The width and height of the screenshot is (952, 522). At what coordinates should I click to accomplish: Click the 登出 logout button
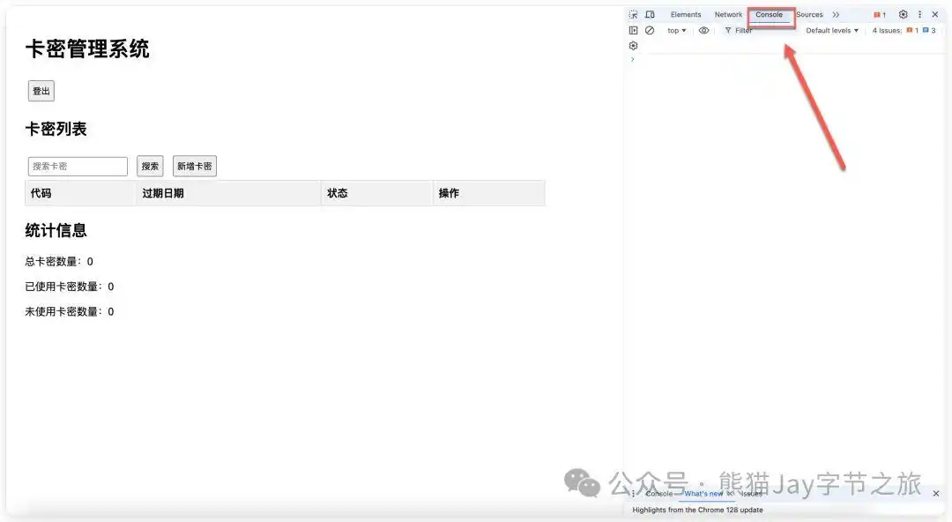41,90
